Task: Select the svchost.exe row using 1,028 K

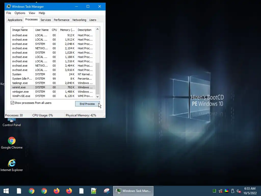Action: click(x=53, y=53)
